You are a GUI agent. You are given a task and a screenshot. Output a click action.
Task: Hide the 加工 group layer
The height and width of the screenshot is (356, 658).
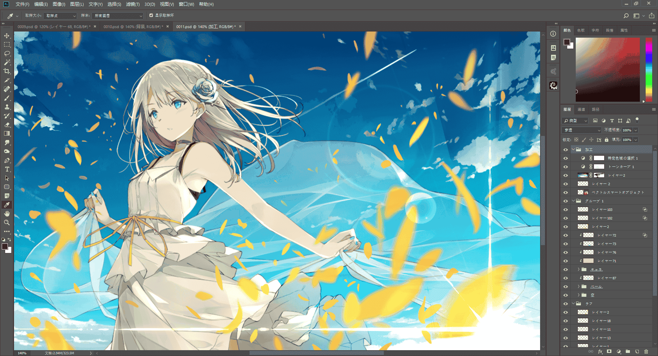565,150
